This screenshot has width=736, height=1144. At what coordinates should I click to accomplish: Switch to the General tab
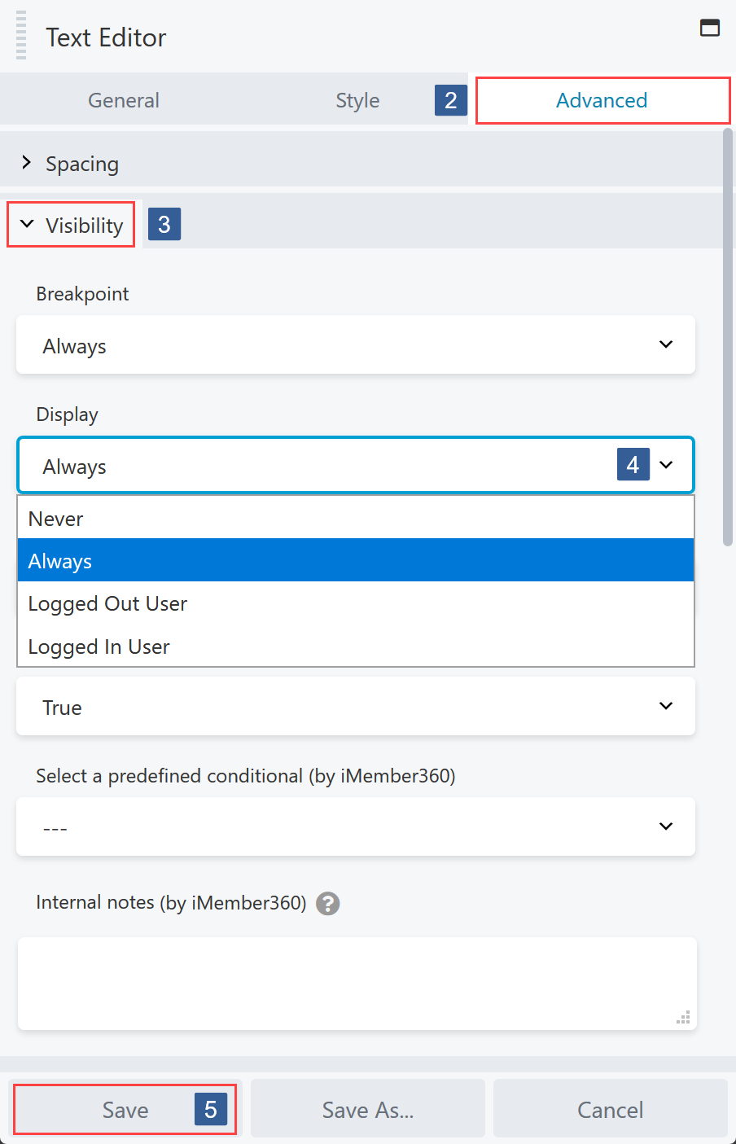click(124, 99)
